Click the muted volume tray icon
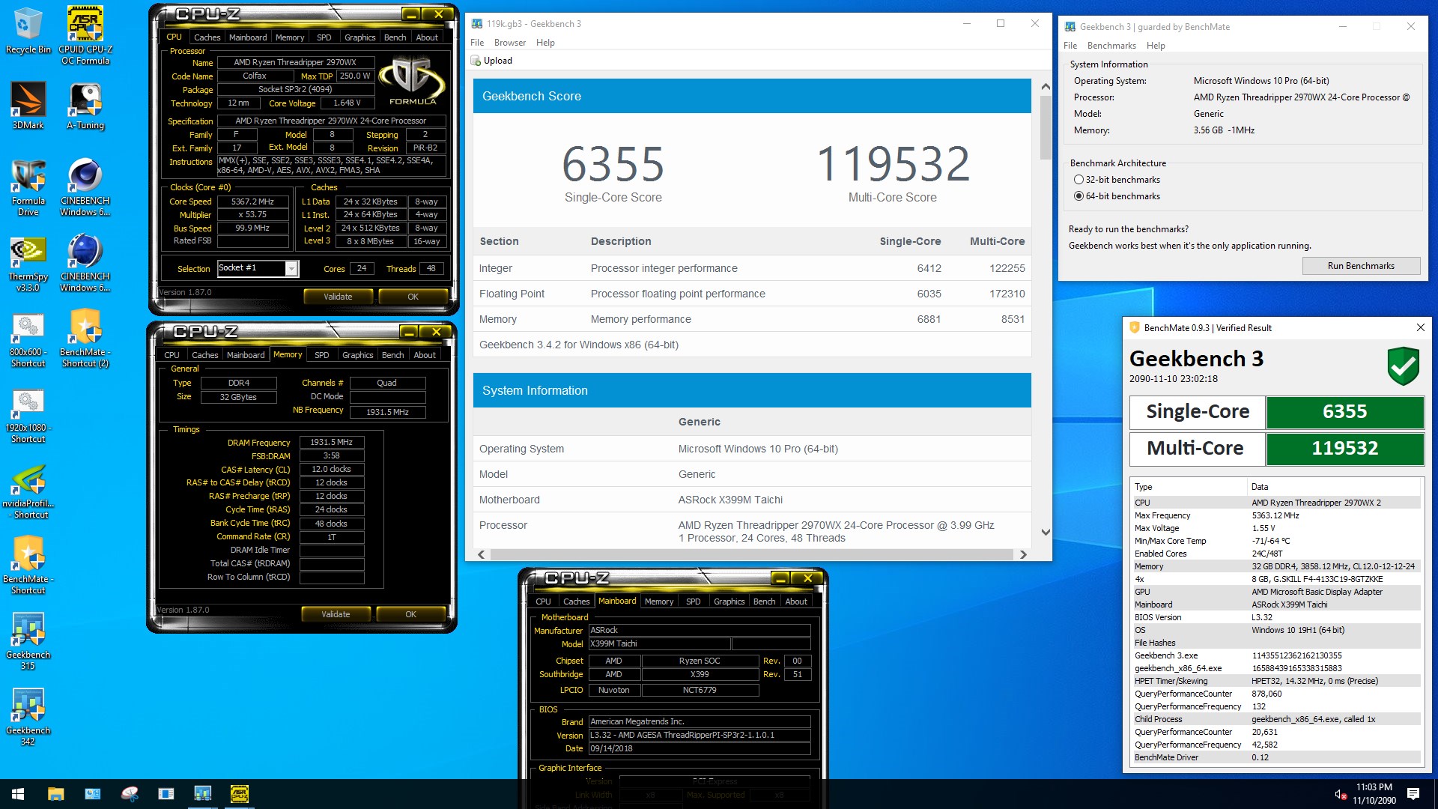This screenshot has height=809, width=1438. 1341,794
